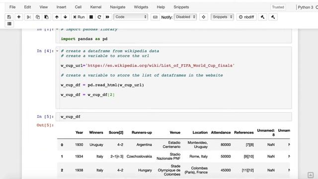Cut selected cells with the scissors icon

tap(29, 17)
